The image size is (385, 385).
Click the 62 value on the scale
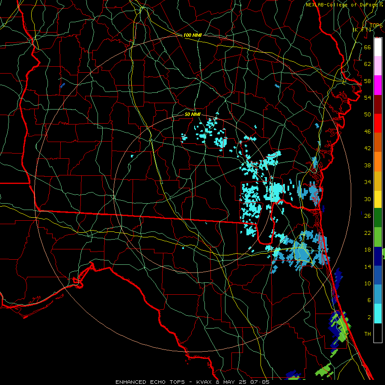[x=367, y=64]
